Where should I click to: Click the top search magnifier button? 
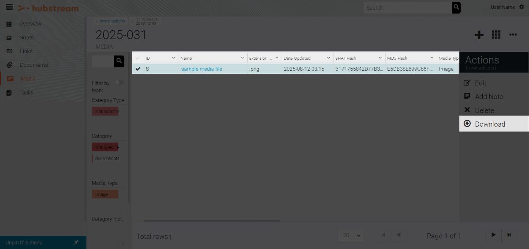[456, 7]
